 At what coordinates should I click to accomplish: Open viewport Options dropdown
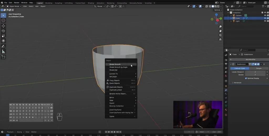218,10
